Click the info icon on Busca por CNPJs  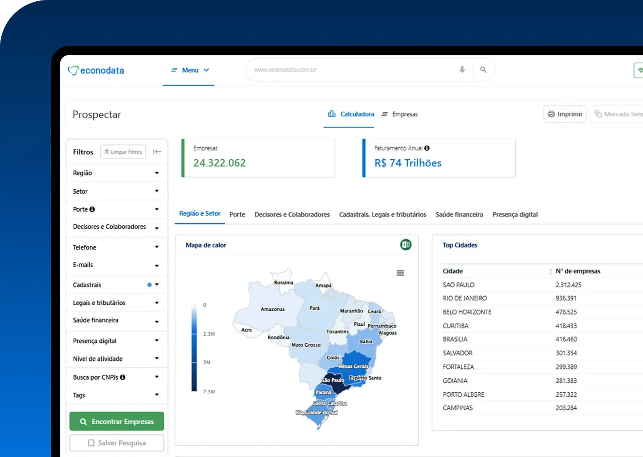(x=122, y=377)
